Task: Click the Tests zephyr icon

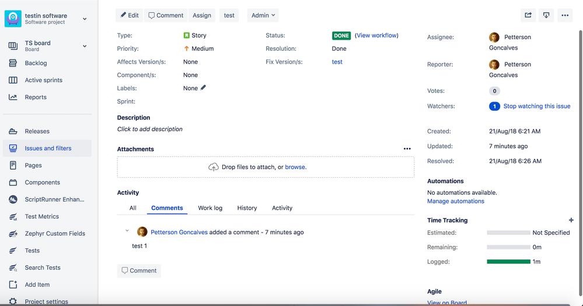Action: (x=13, y=251)
